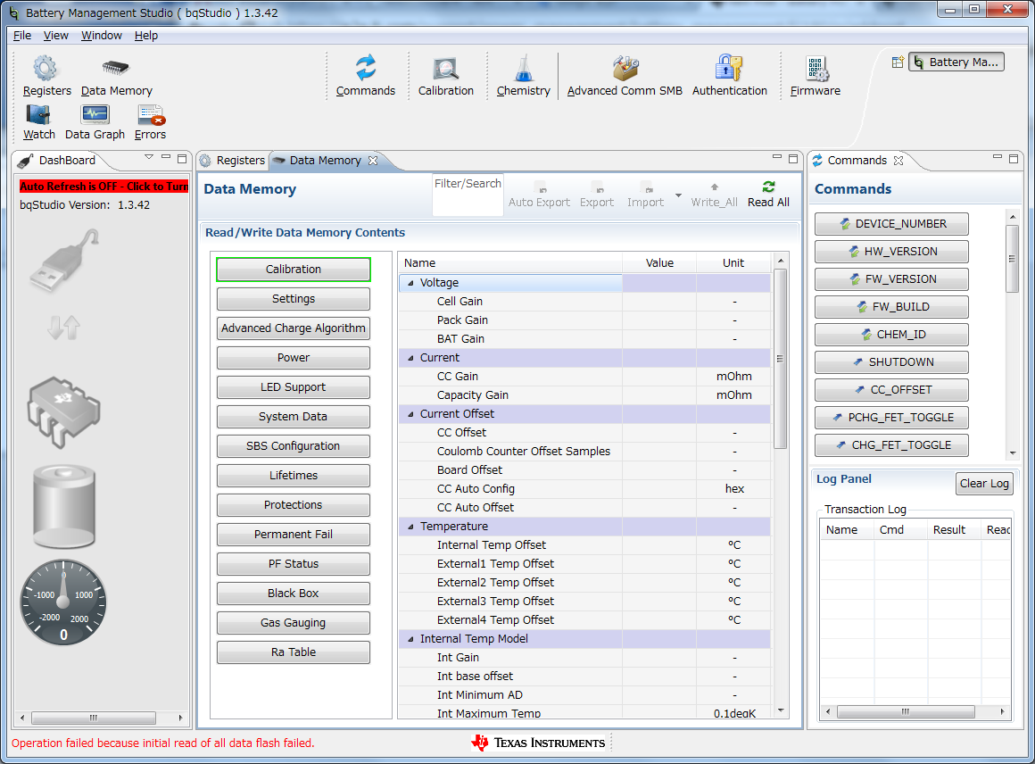Viewport: 1035px width, 764px height.
Task: Close the Commands panel tab
Action: coord(898,161)
